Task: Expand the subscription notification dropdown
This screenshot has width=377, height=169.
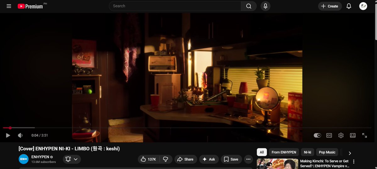Action: 72,159
